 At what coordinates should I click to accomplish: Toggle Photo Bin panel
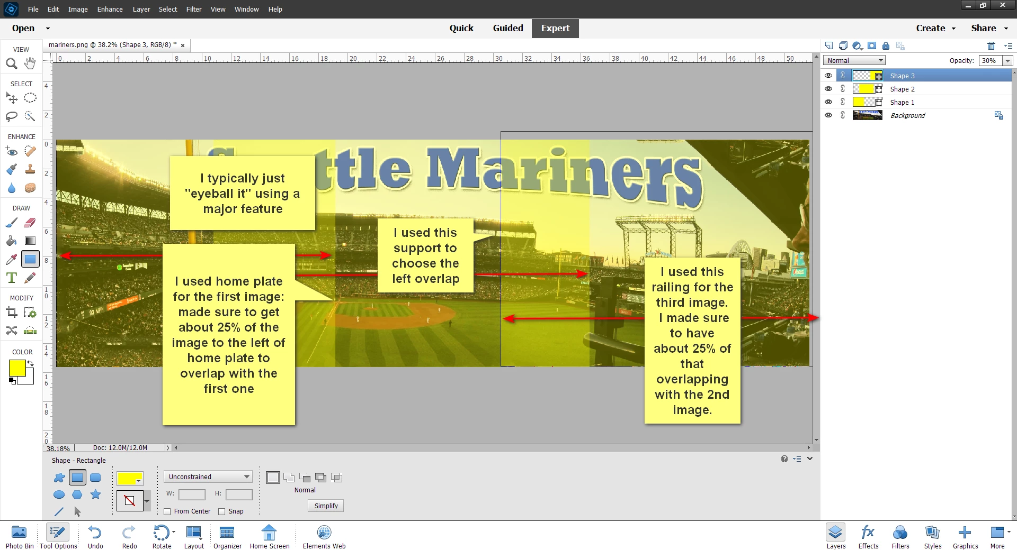[20, 536]
